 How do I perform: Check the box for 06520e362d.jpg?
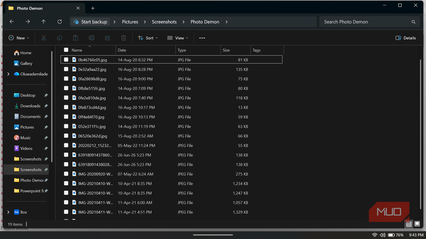point(66,136)
